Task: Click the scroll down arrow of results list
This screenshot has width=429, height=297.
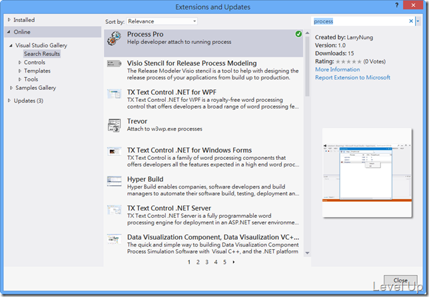Action: point(307,253)
